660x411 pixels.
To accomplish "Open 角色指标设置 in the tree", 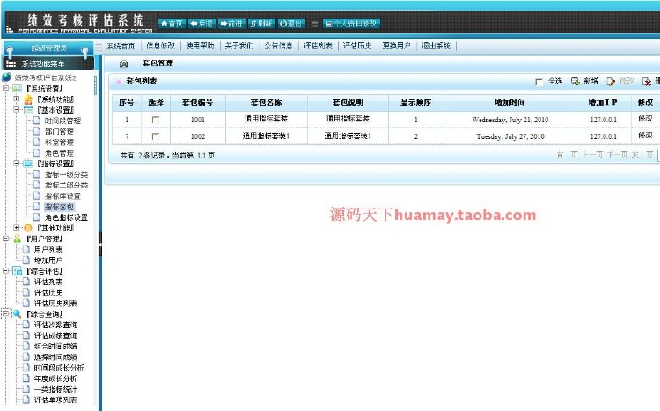I will 67,217.
